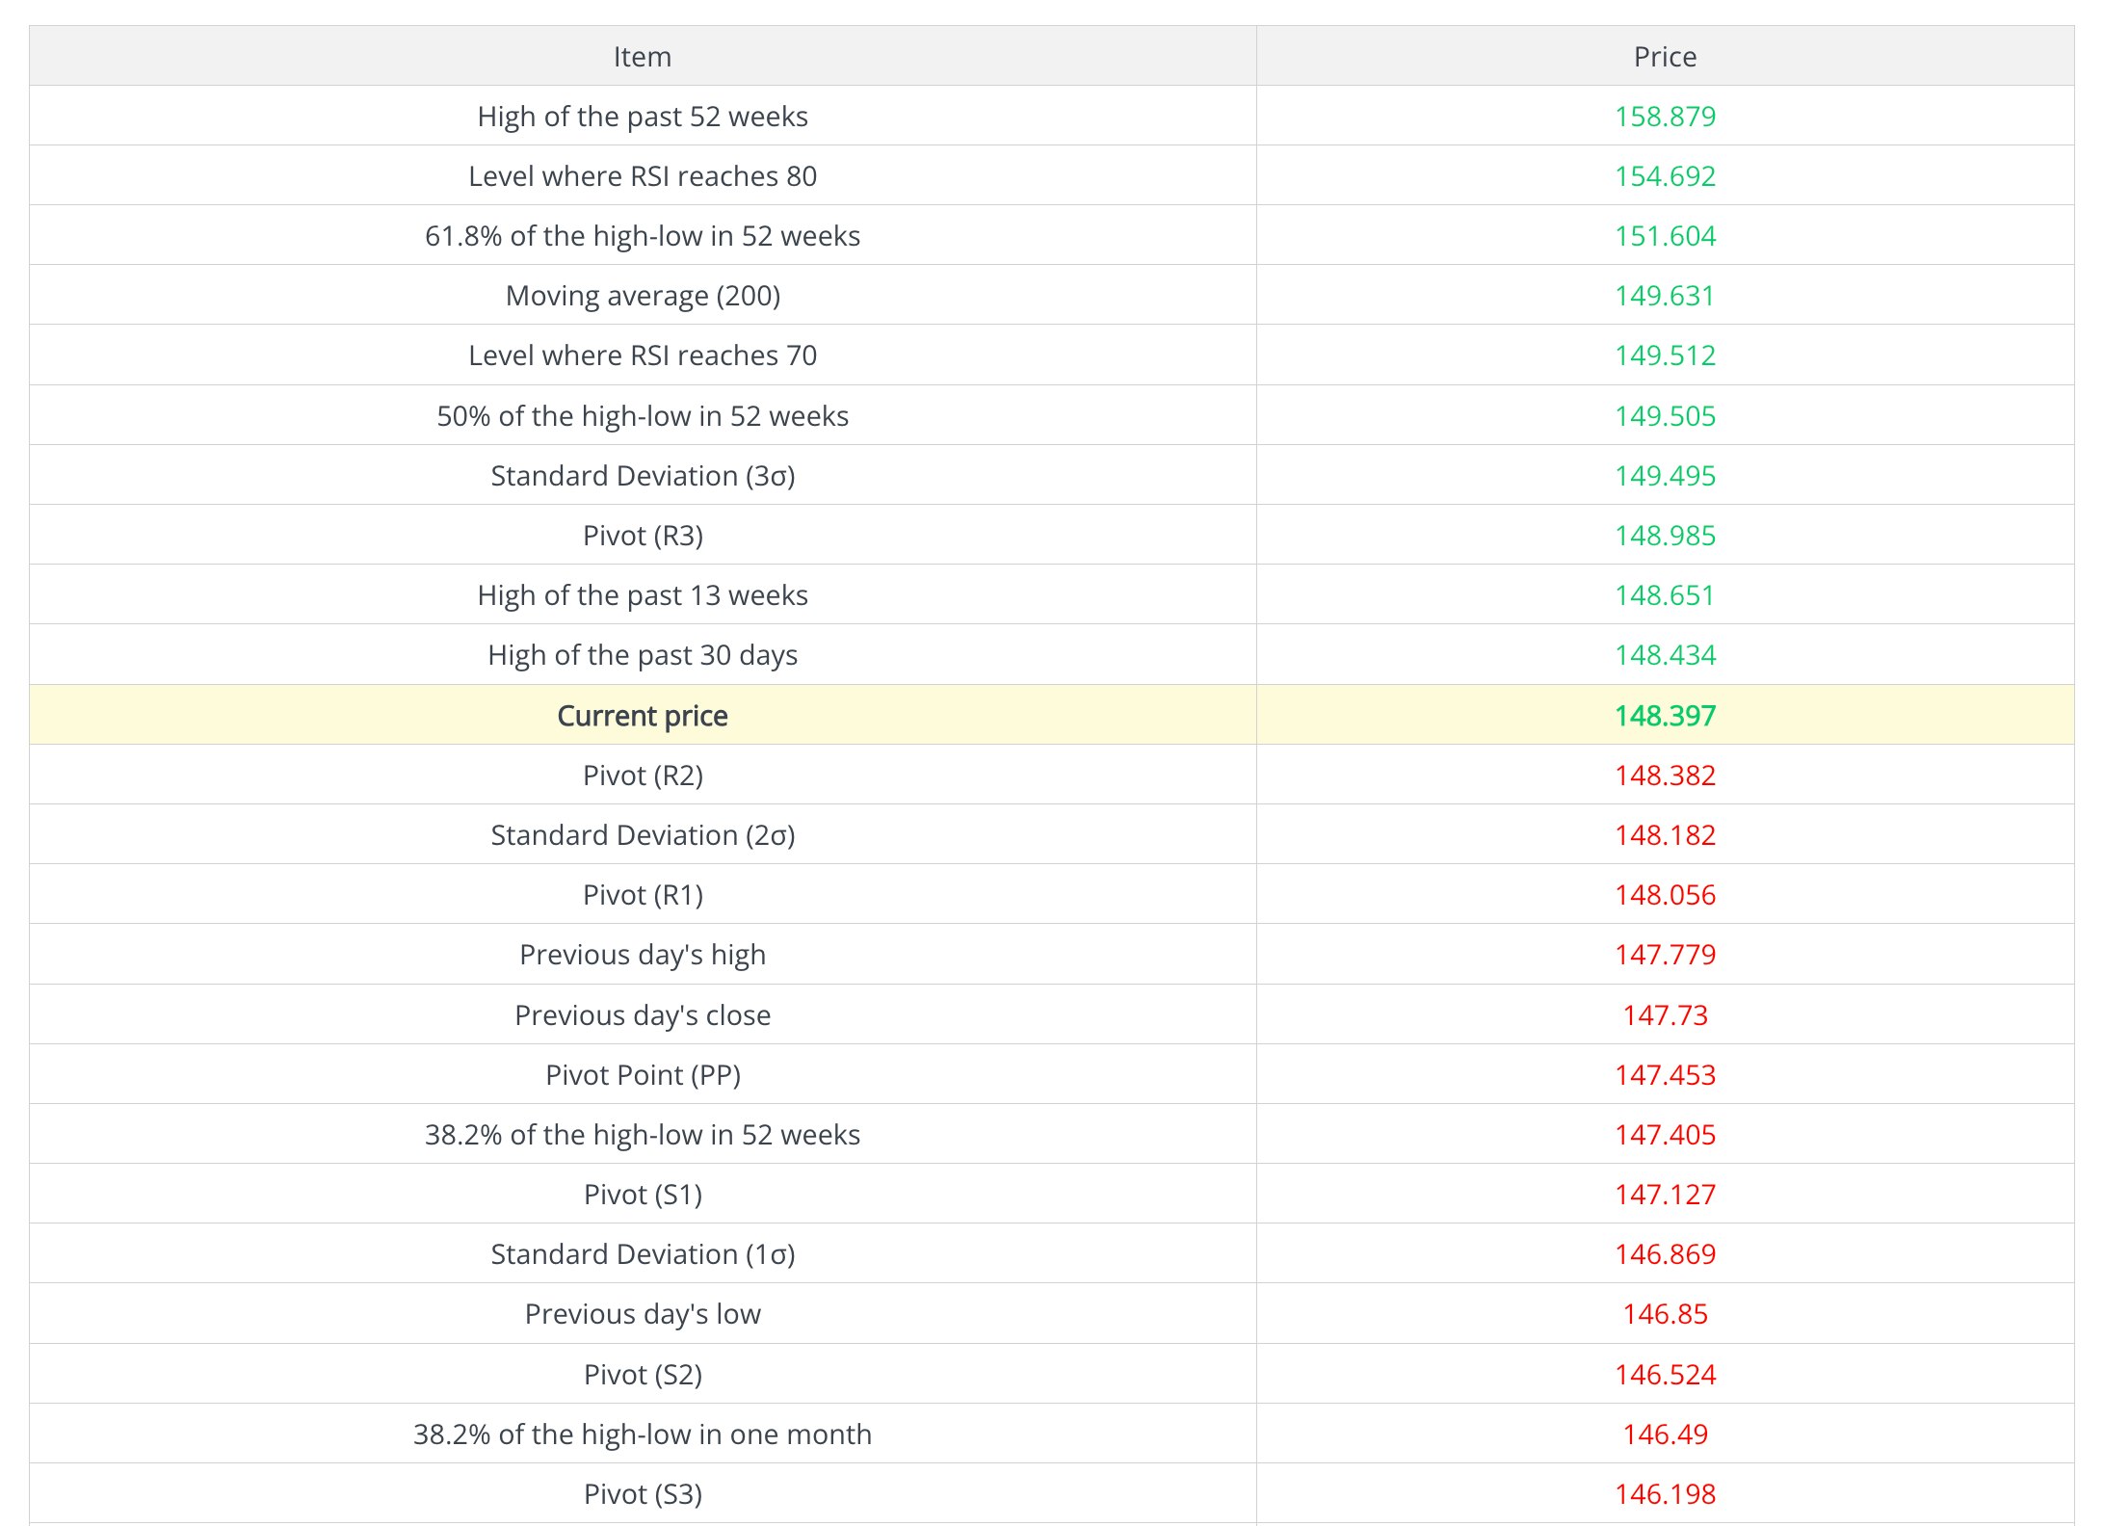The width and height of the screenshot is (2104, 1526).
Task: Click highlighted Current price row label
Action: tap(642, 716)
